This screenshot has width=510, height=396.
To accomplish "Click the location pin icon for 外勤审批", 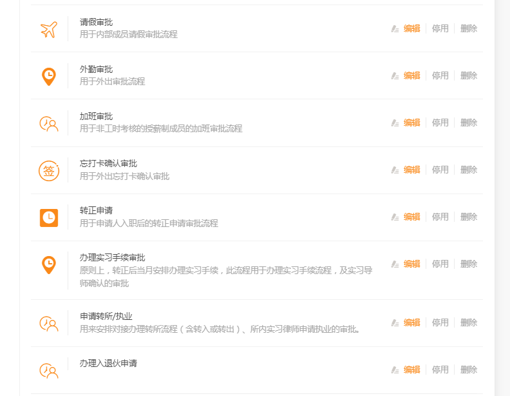I will [49, 77].
